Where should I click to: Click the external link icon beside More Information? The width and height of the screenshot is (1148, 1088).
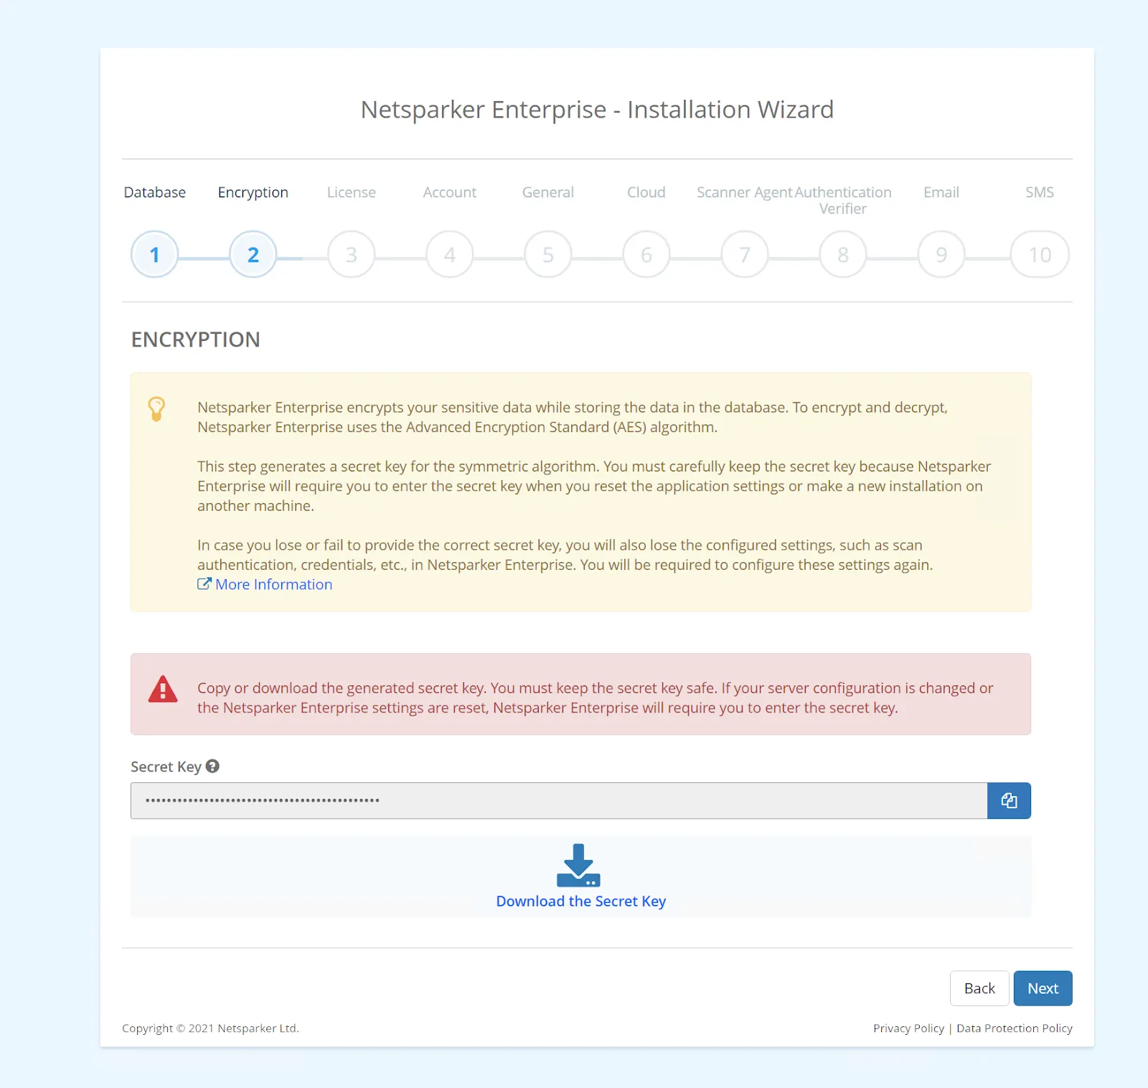point(204,583)
